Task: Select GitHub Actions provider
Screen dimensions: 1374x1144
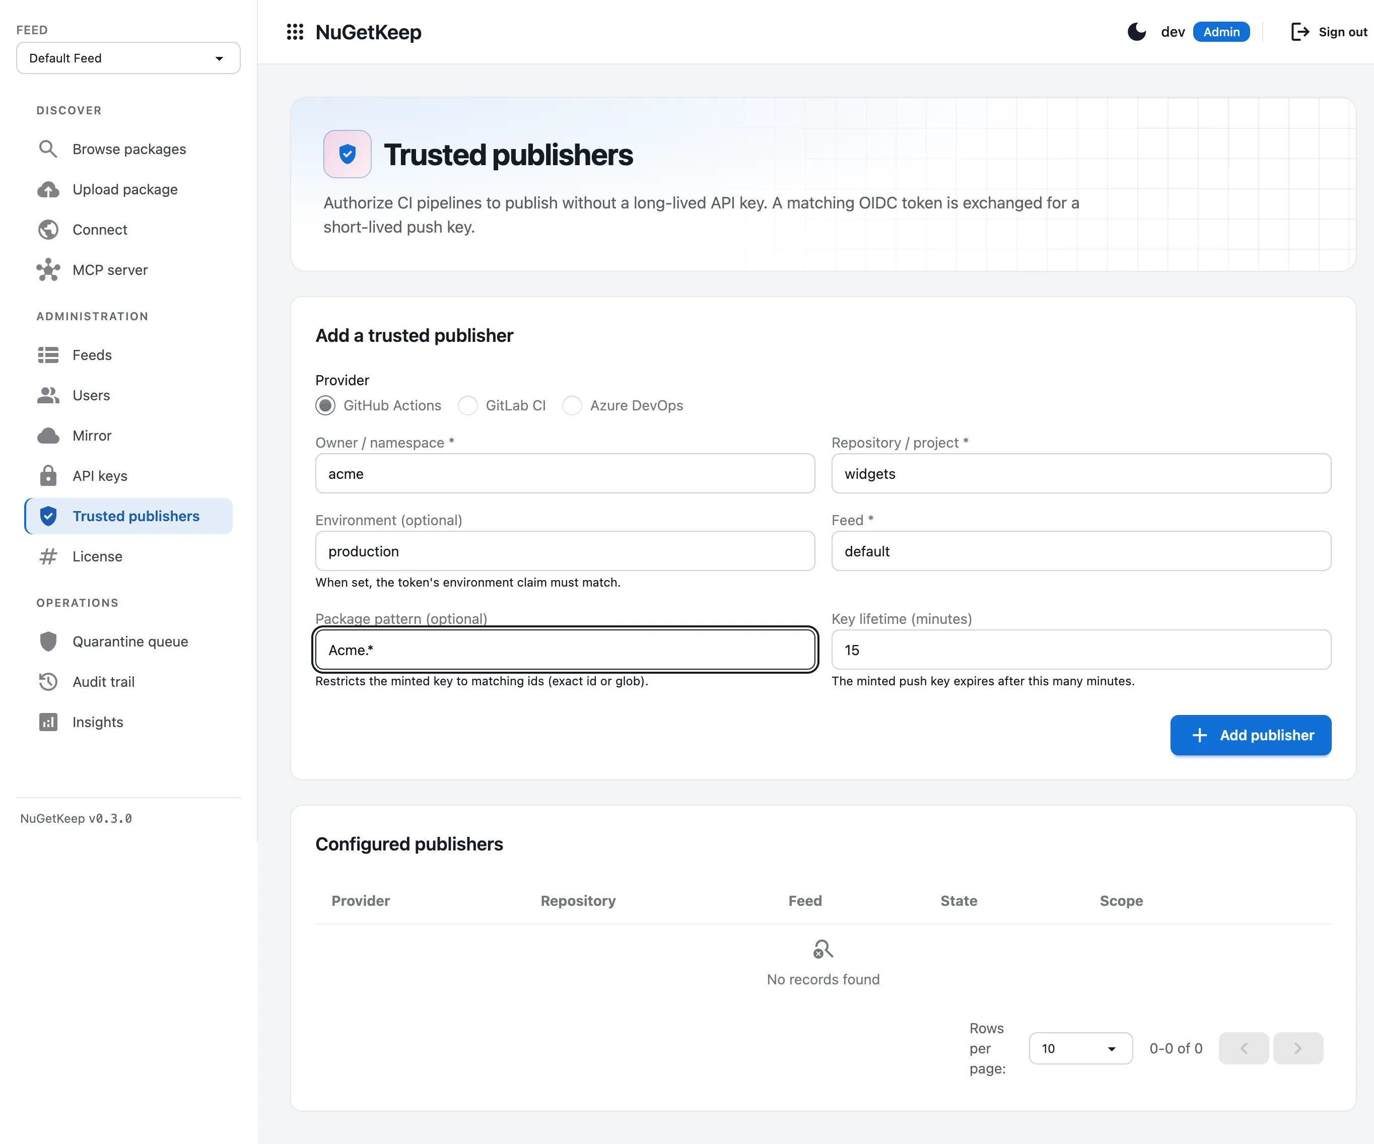Action: (325, 405)
